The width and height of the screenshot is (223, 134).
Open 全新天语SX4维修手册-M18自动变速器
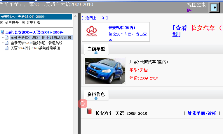41,38
